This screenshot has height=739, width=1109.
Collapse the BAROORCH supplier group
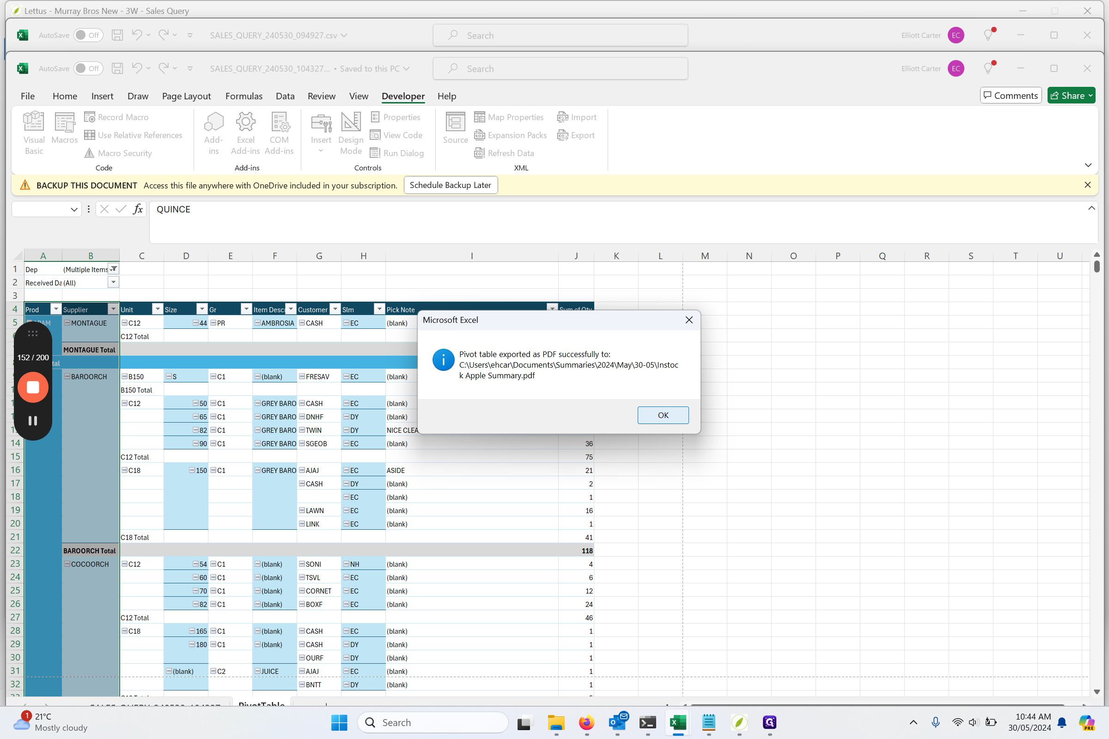[67, 376]
